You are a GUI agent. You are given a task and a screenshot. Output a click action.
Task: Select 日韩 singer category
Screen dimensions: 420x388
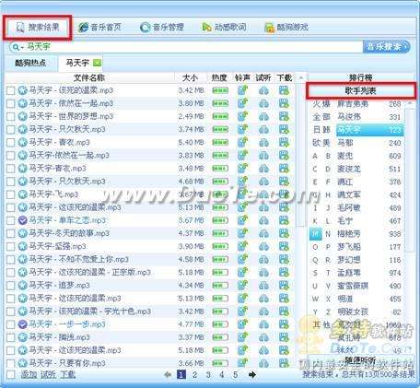[x=321, y=130]
